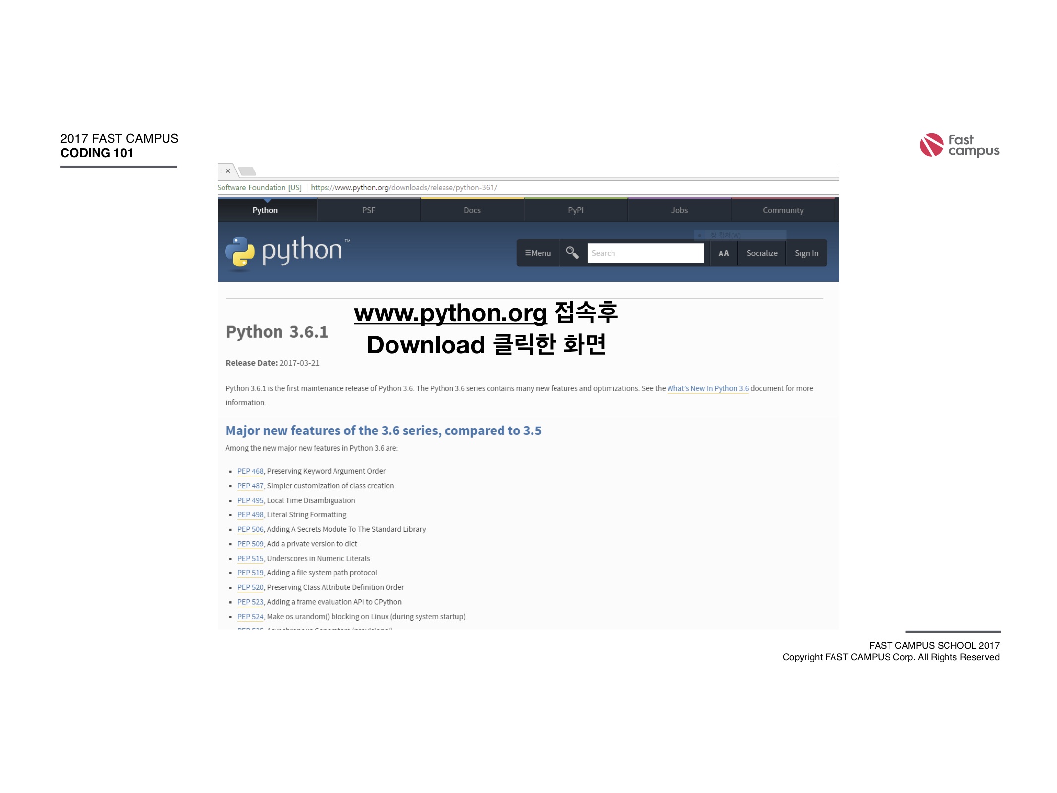Screen dimensions: 1057x793
Task: Open the PEP 468 link
Action: point(250,471)
